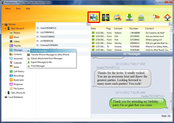Select message row 'What is going on?'
The height and width of the screenshot is (123, 174).
coord(130,40)
